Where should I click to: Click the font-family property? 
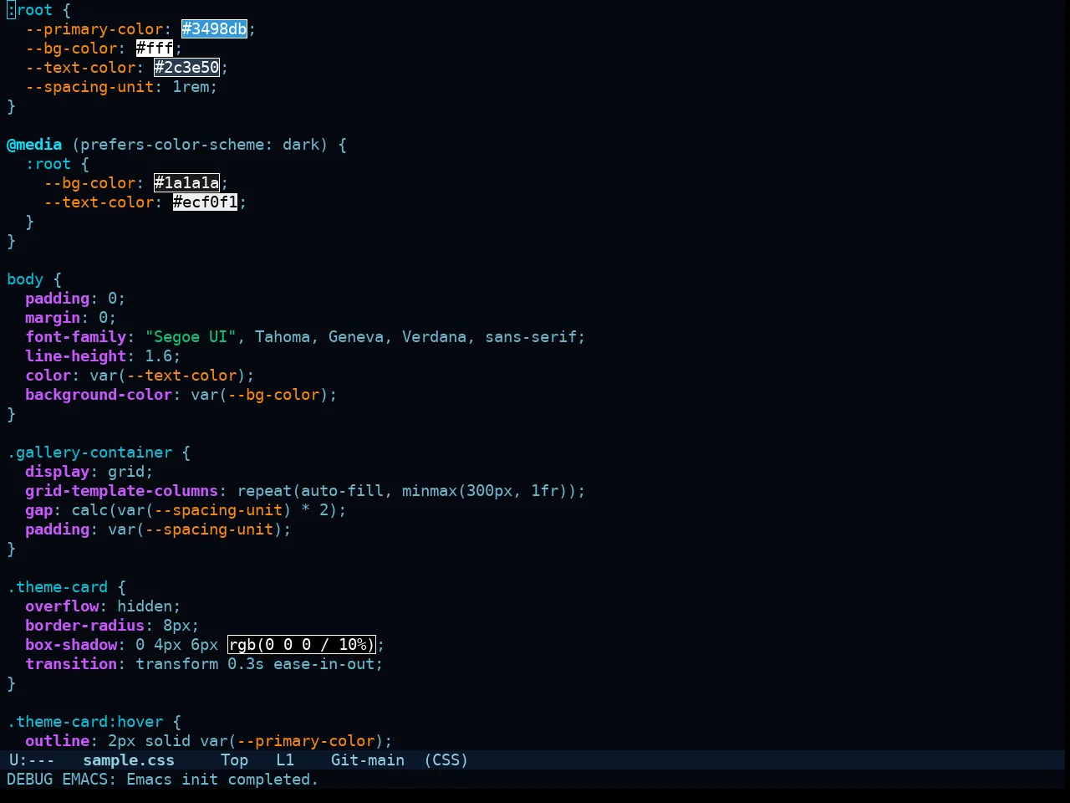pos(75,337)
